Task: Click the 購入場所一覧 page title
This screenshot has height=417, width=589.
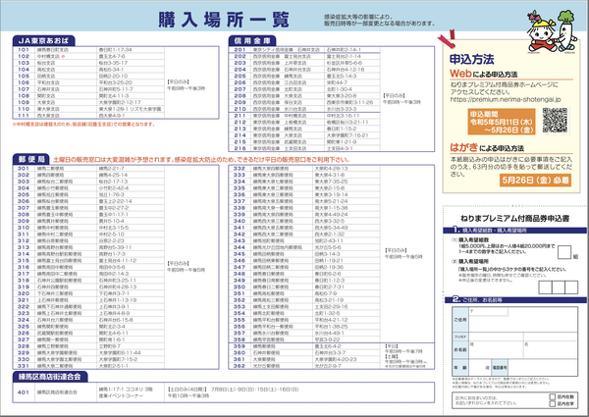Action: click(224, 20)
